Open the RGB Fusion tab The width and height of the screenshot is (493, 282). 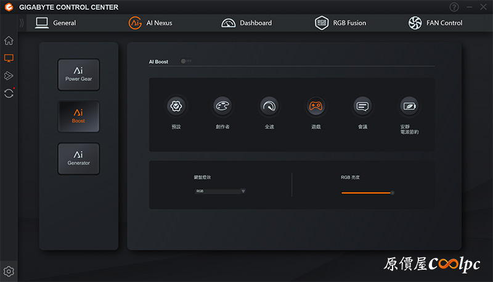(341, 23)
